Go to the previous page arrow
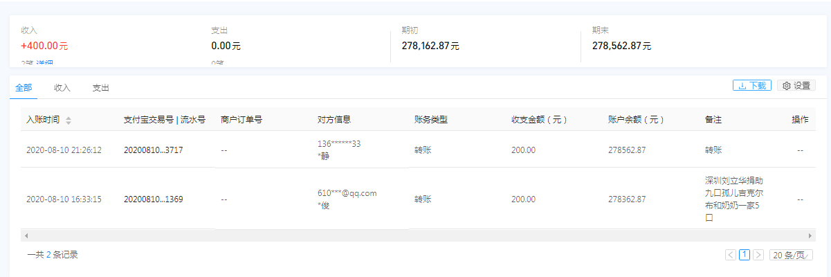This screenshot has width=831, height=277. tap(731, 255)
